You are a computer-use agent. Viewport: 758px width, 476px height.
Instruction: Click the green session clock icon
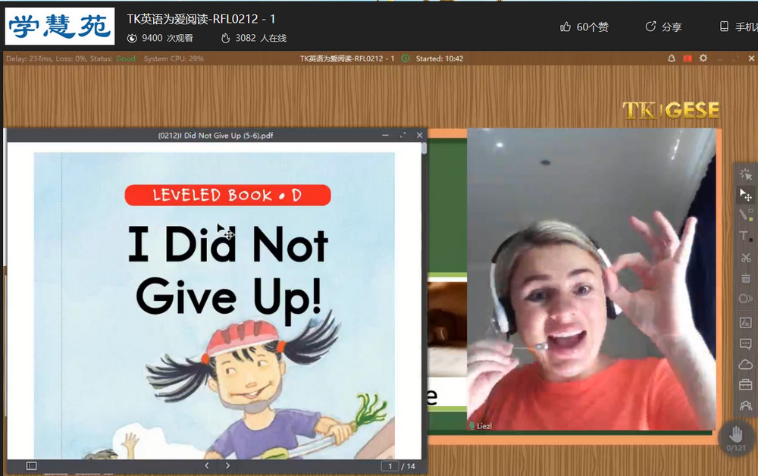click(406, 58)
